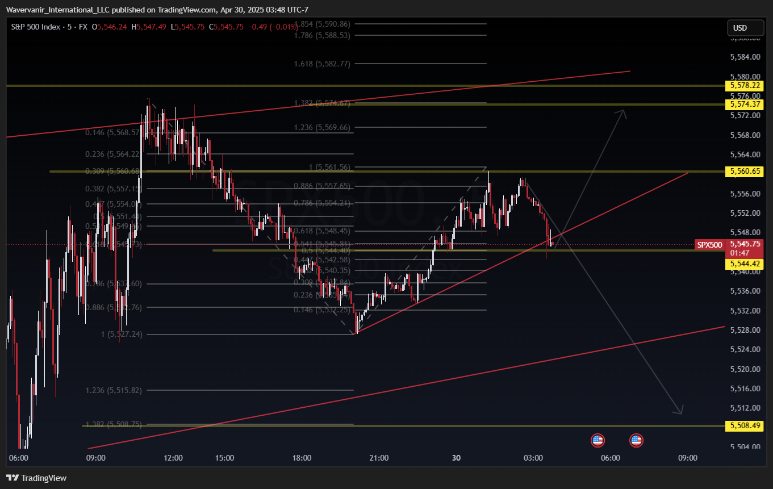Select the yellow 5,560.65 price label
The height and width of the screenshot is (489, 773).
[745, 171]
